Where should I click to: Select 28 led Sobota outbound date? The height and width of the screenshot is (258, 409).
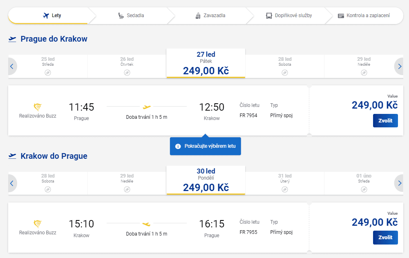click(x=285, y=66)
